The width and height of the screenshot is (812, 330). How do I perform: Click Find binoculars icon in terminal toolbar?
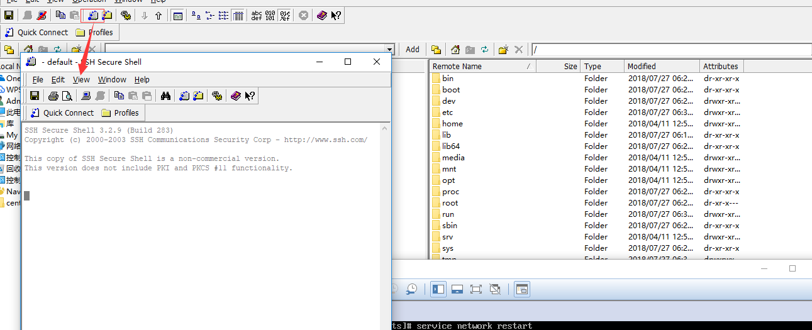point(165,96)
